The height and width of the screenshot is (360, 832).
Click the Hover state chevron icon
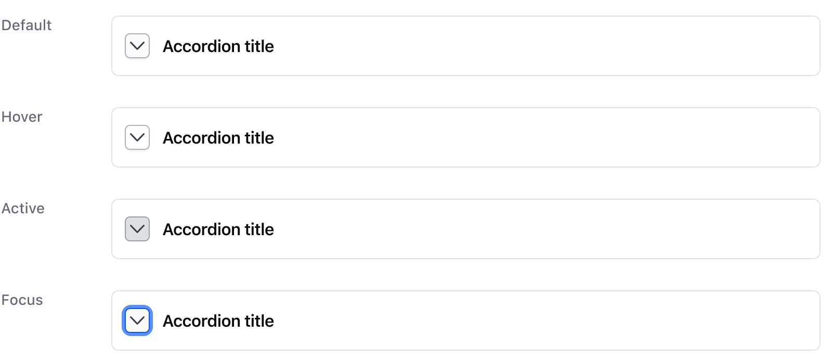136,137
